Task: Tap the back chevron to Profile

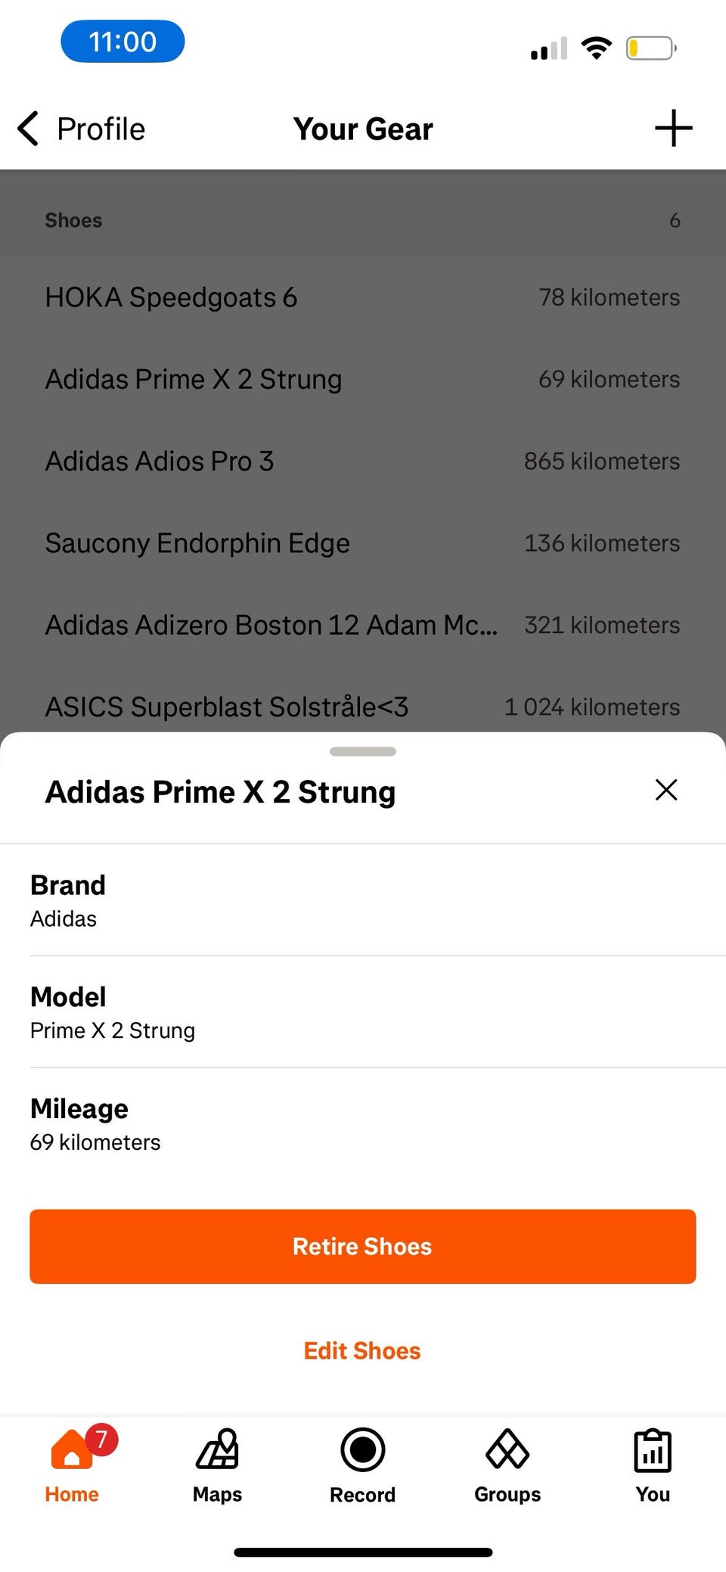Action: pos(29,129)
